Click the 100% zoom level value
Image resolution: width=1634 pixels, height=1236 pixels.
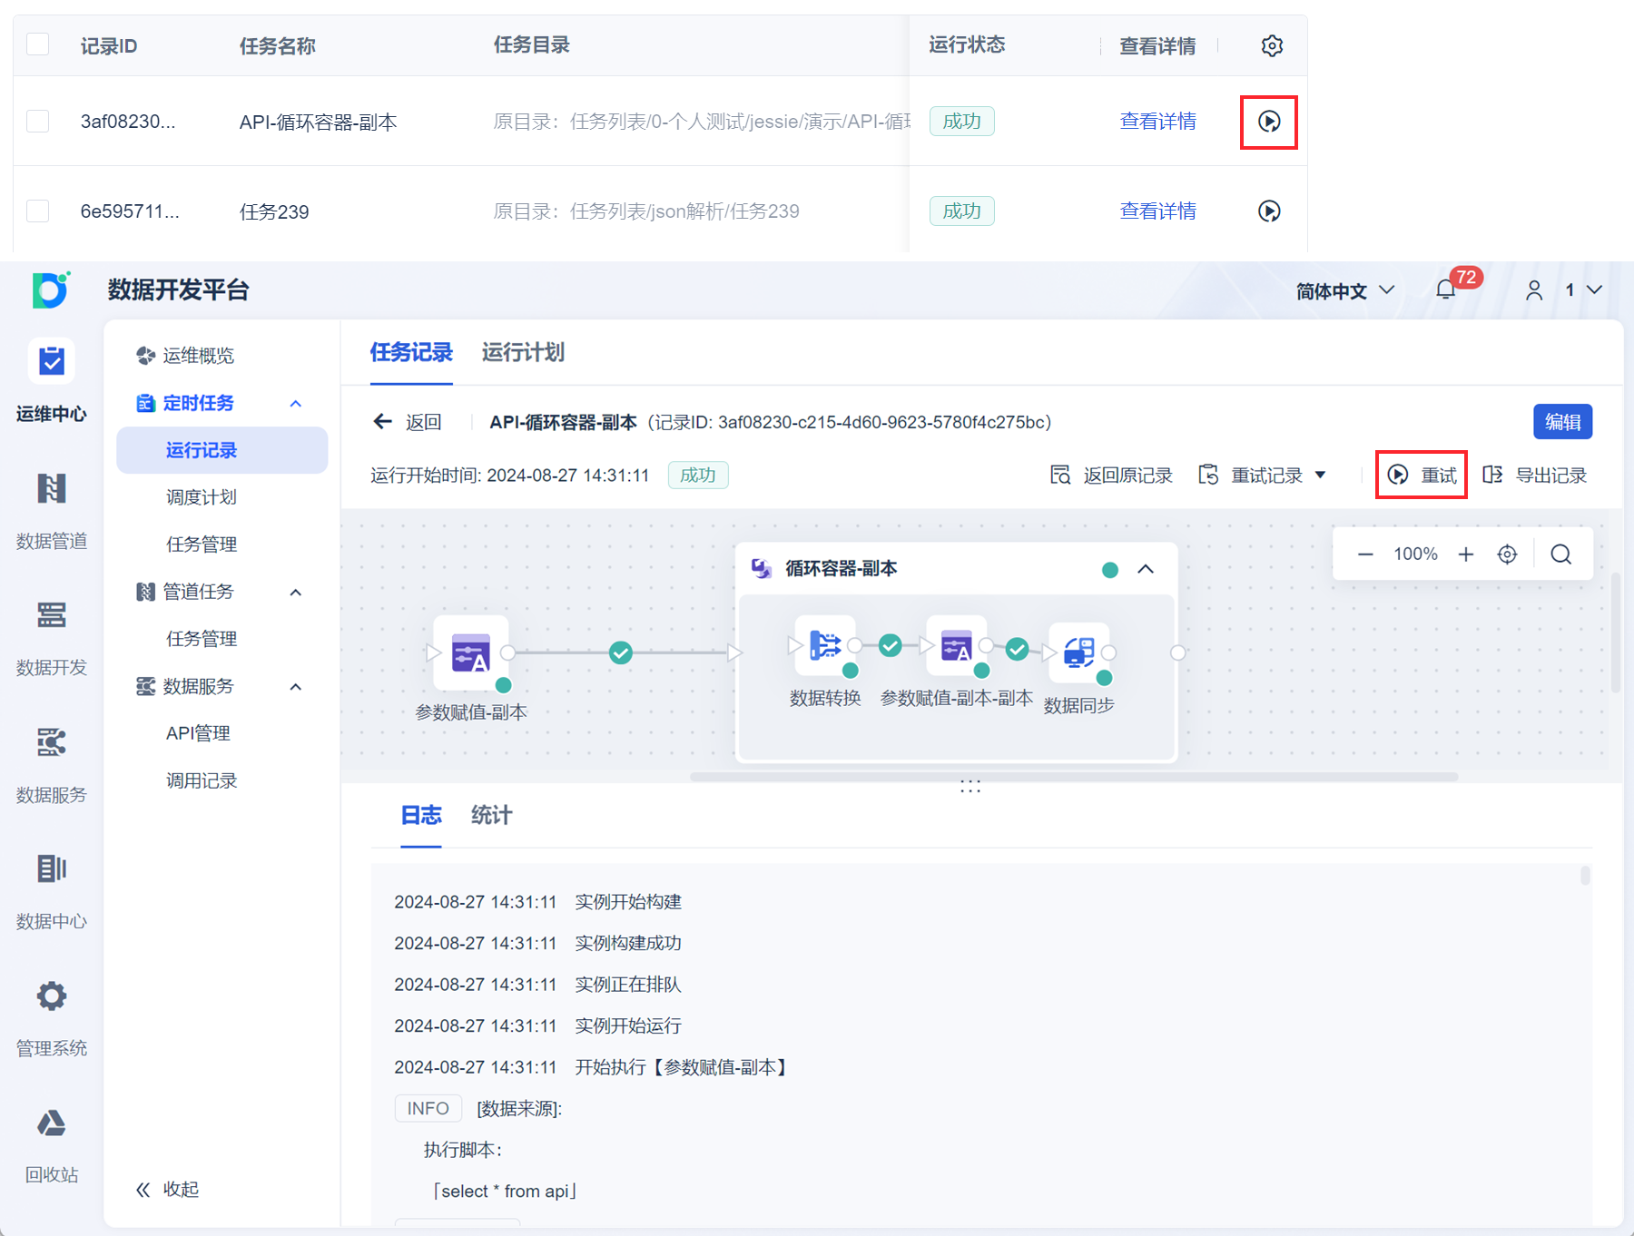1415,554
